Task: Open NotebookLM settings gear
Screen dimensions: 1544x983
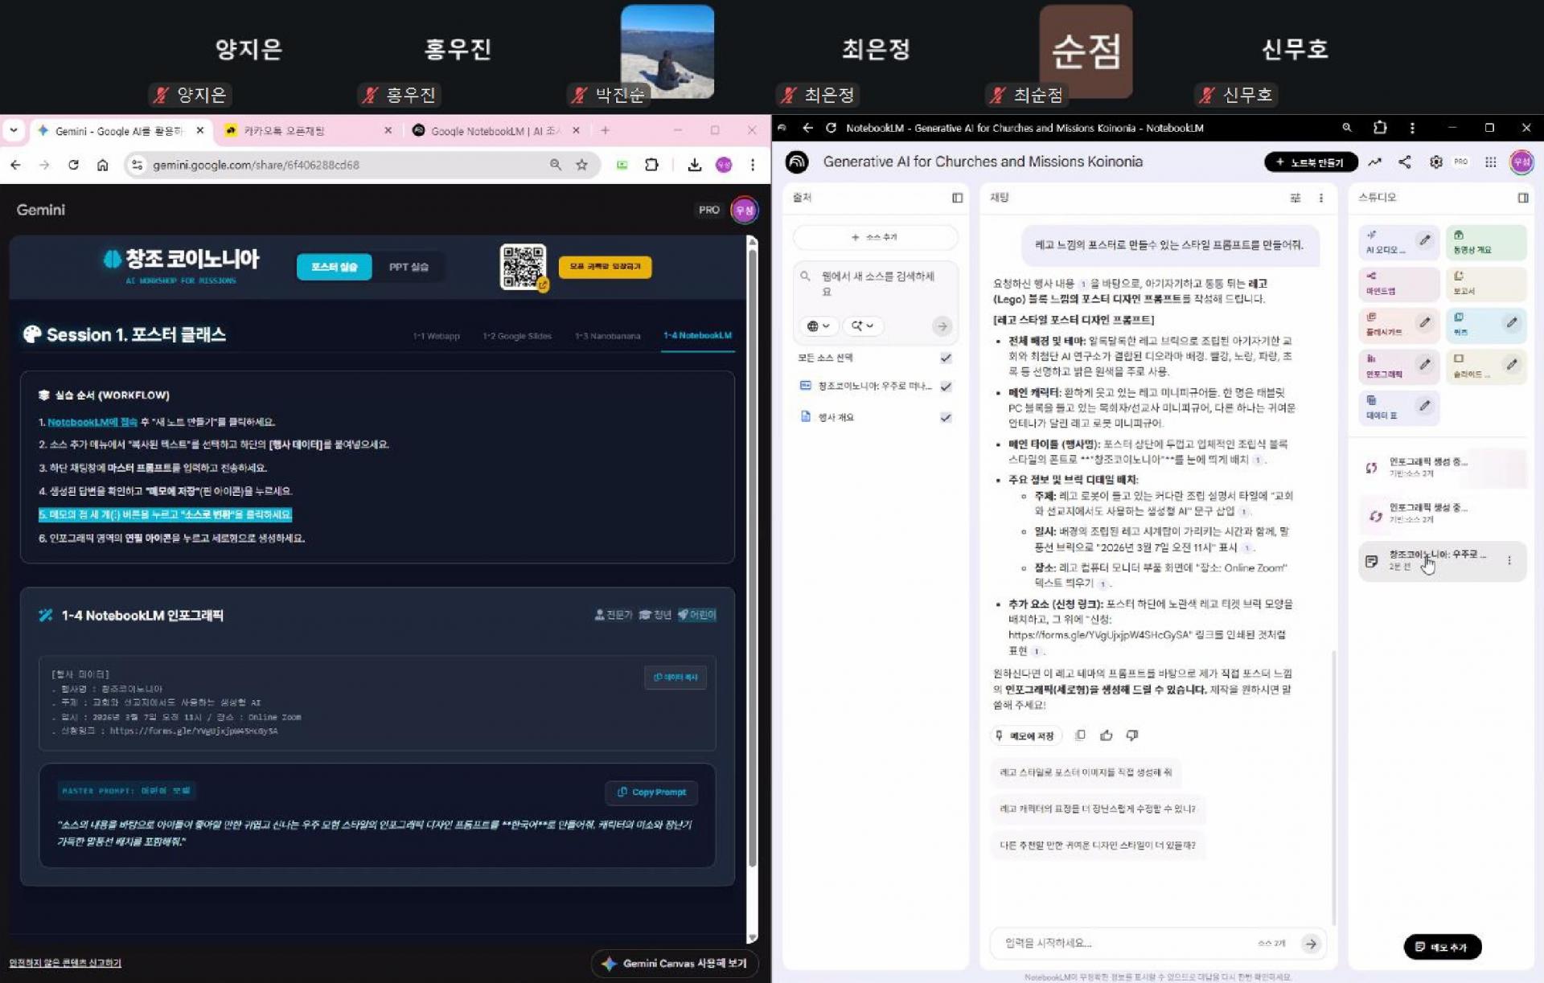Action: coord(1436,162)
